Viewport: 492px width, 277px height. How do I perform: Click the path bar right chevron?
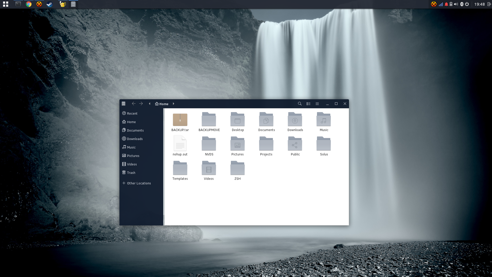click(x=173, y=104)
